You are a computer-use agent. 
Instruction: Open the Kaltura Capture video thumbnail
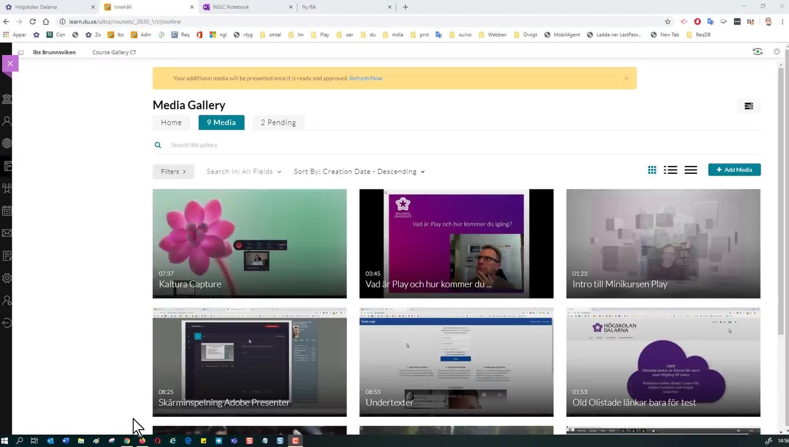[250, 243]
